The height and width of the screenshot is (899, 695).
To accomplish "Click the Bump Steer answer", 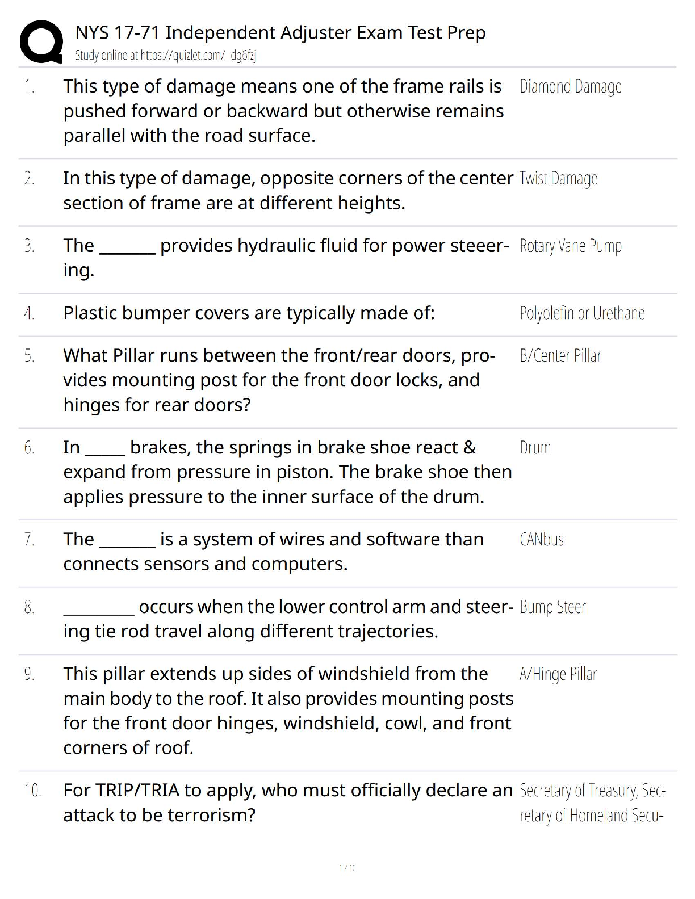I will [x=552, y=607].
